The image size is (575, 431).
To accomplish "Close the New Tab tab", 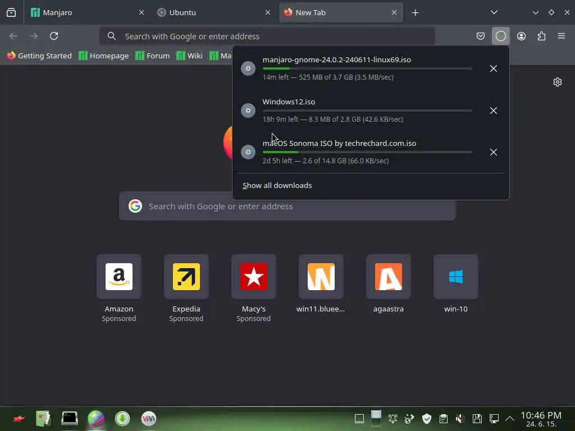I will [x=394, y=12].
